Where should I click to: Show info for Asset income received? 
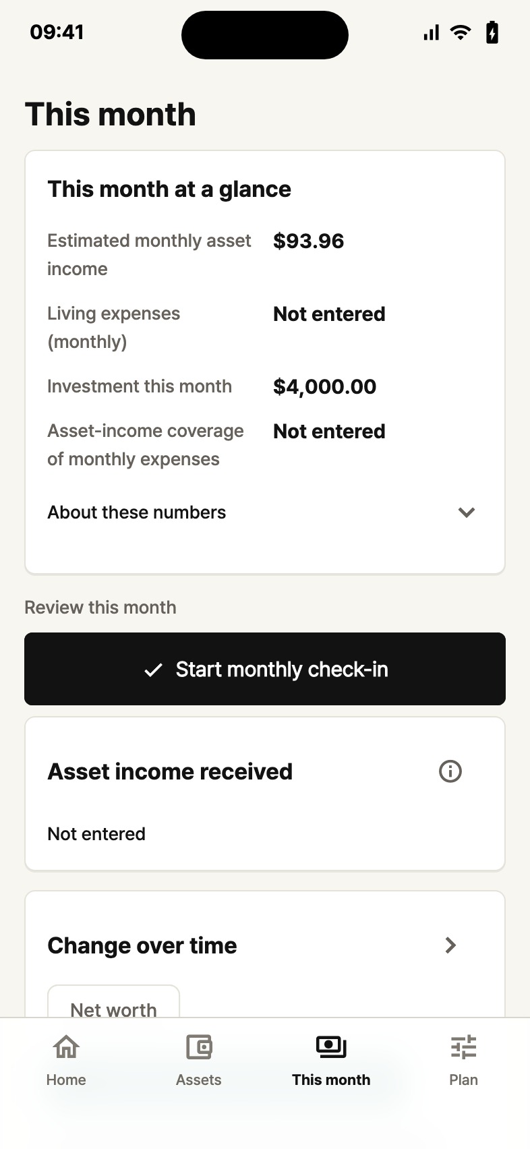450,771
